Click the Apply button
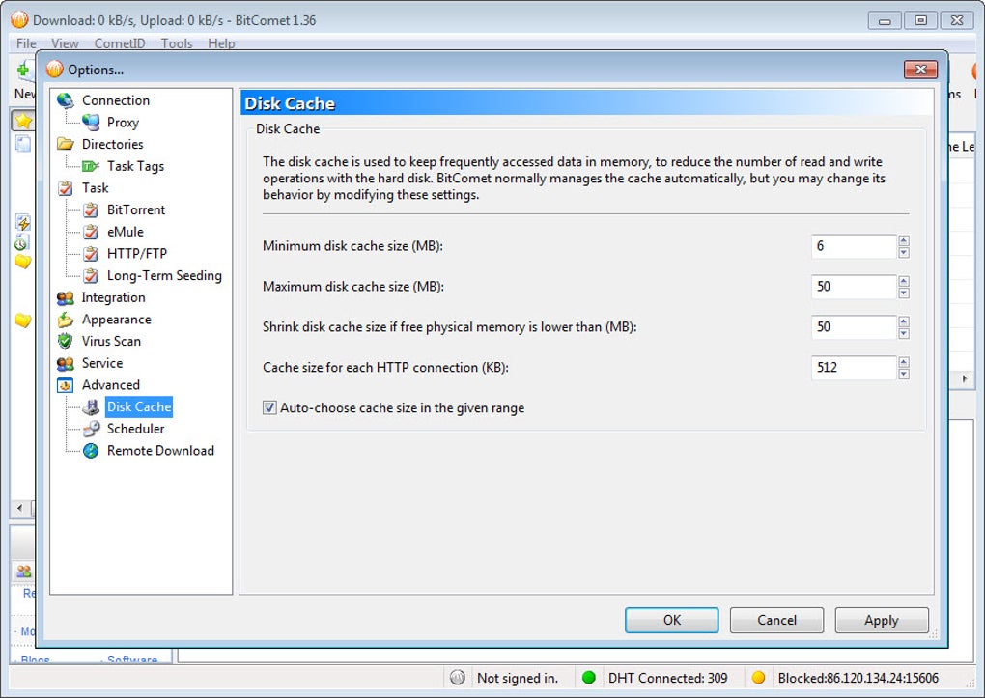Viewport: 985px width, 698px height. [x=882, y=620]
